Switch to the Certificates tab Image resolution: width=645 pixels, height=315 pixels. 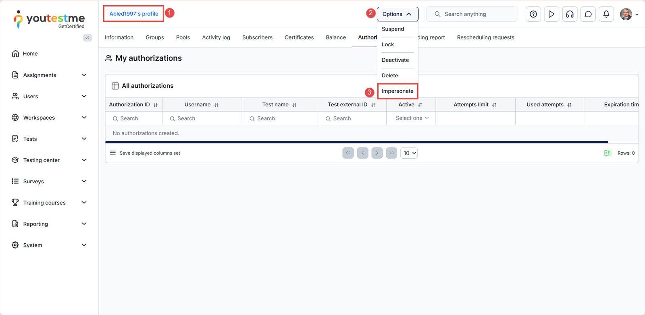tap(299, 37)
